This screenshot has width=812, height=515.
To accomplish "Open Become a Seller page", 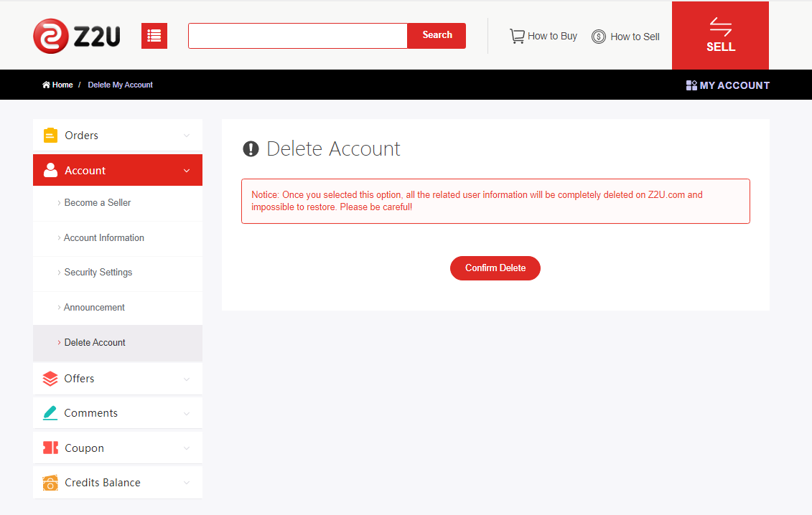I will coord(98,203).
